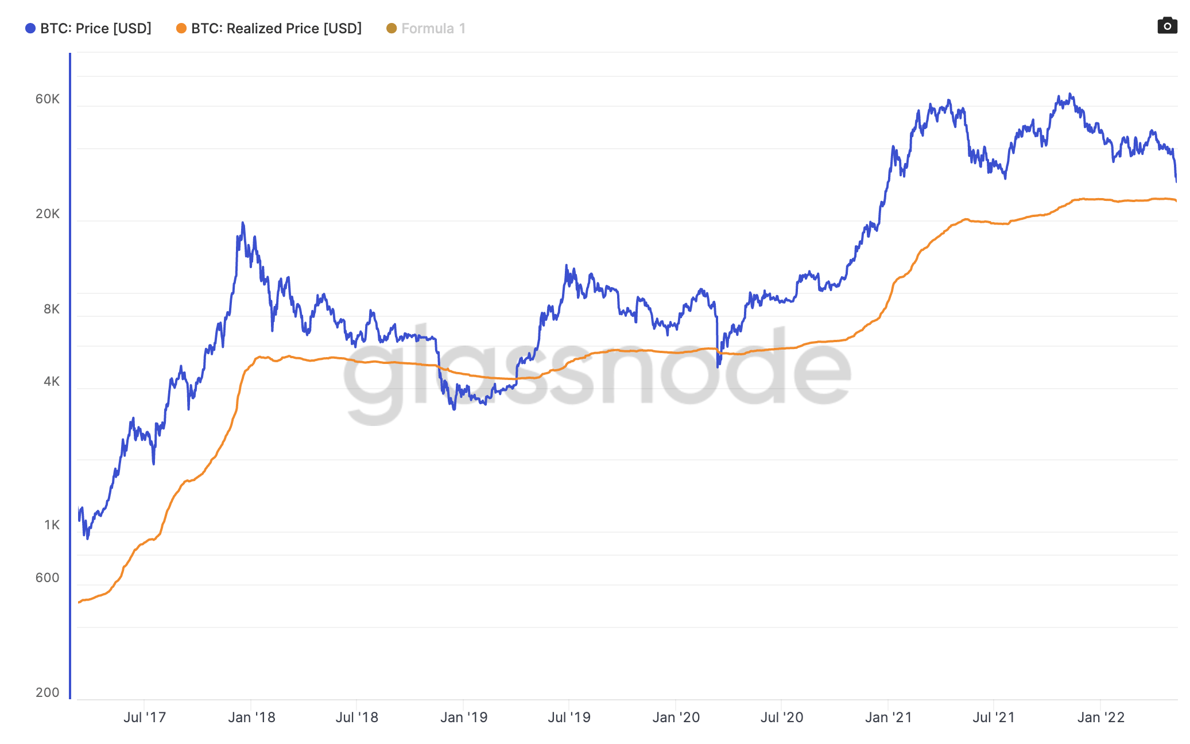Enable the greyed-out Formula 1 series
This screenshot has width=1190, height=744.
point(433,28)
